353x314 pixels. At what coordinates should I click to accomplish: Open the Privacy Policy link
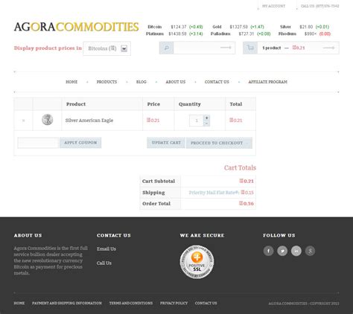tap(174, 303)
